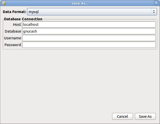Click the 'Database Connection' group heading

[x=23, y=19]
